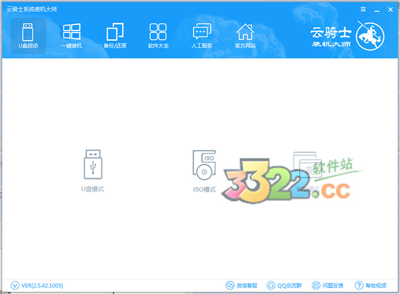Screen dimensions: 400x294
Task: Open the U盘启动 tab
Action: click(28, 36)
